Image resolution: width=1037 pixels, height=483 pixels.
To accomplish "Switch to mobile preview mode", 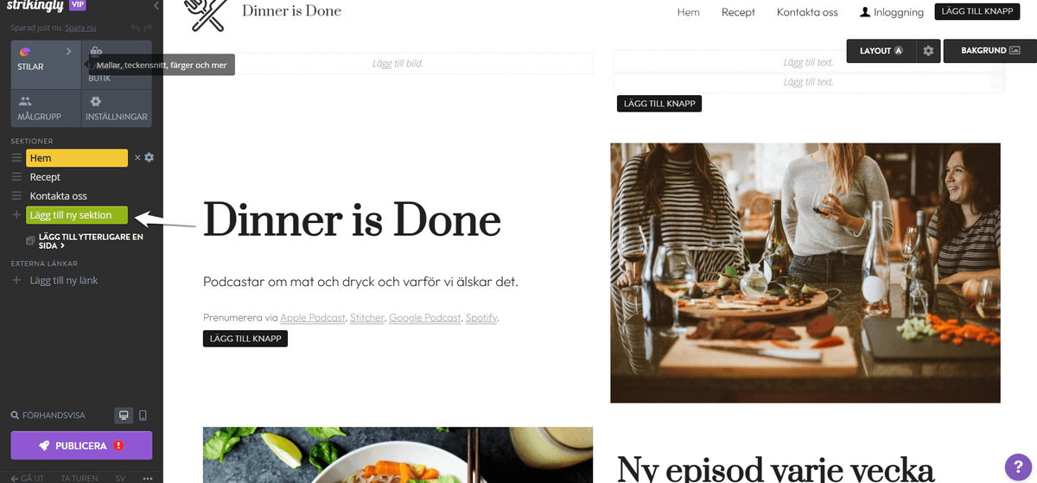I will [143, 416].
